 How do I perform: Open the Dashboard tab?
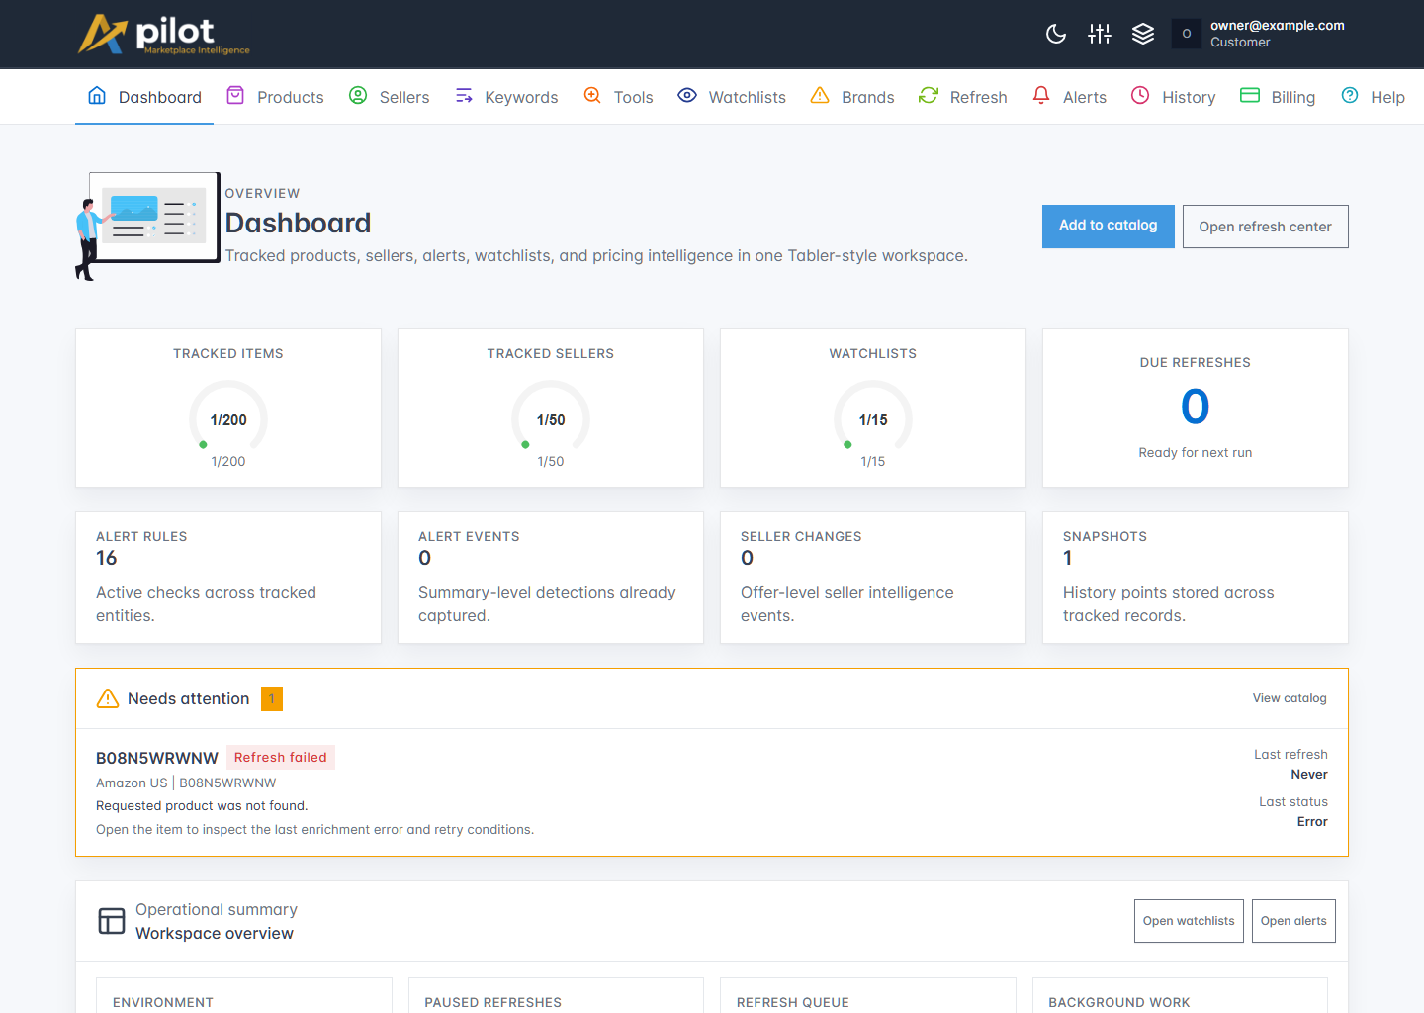pyautogui.click(x=144, y=97)
